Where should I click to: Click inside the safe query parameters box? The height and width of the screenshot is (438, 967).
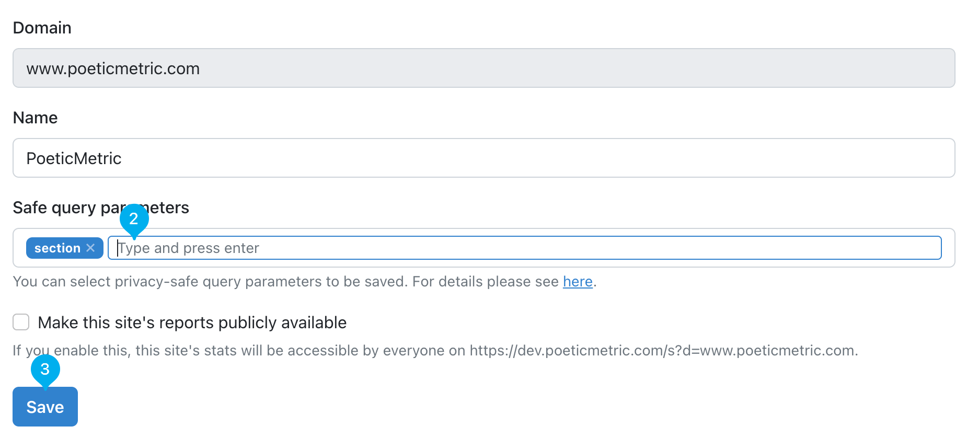coord(366,248)
